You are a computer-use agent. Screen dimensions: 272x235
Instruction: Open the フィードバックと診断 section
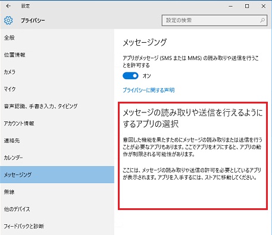coord(57,226)
